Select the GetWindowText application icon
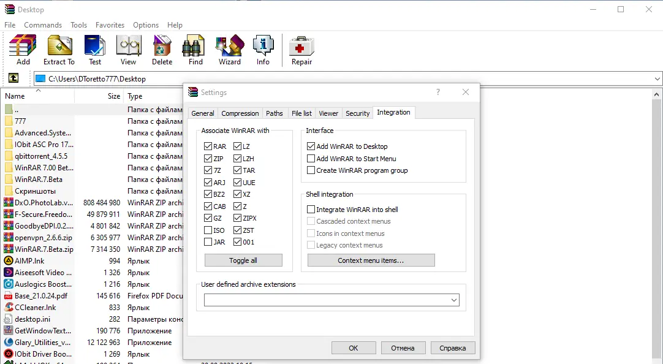Image resolution: width=663 pixels, height=364 pixels. click(9, 330)
